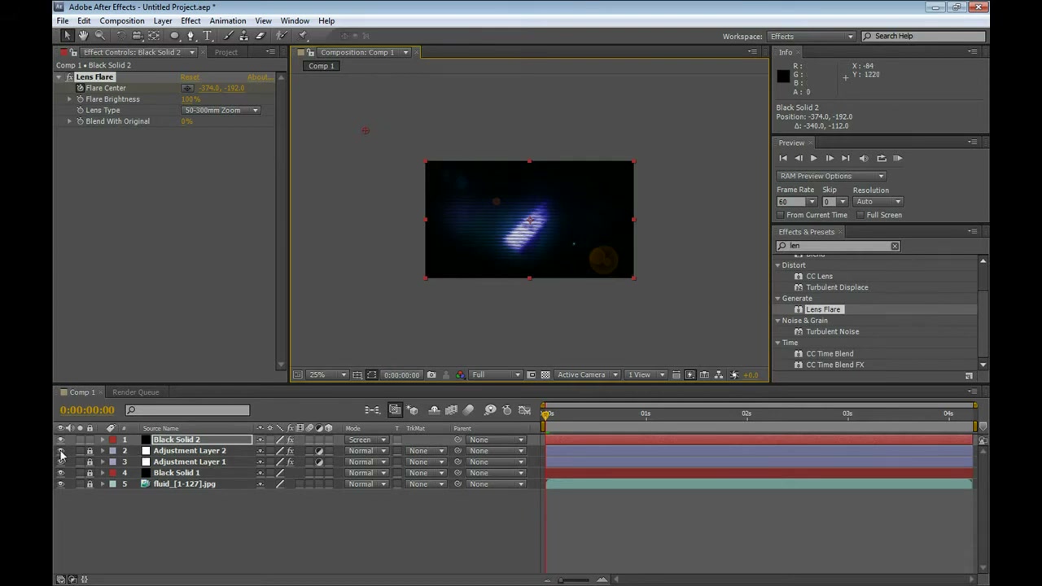Click the draft 3D timeline icon
1042x586 pixels.
coord(413,410)
